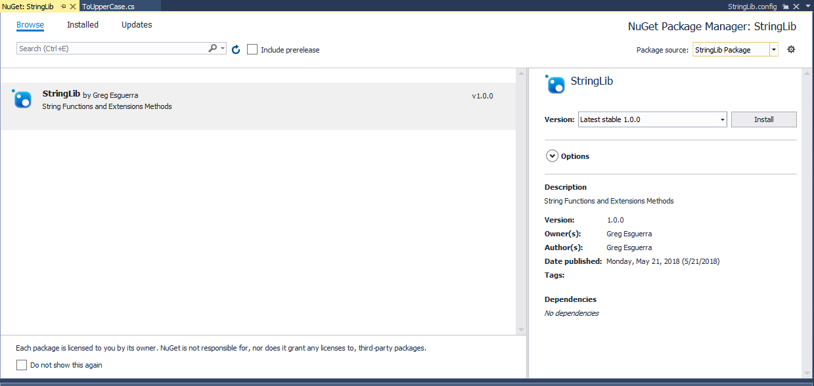Open the Updates tab
The height and width of the screenshot is (386, 814).
tap(137, 25)
